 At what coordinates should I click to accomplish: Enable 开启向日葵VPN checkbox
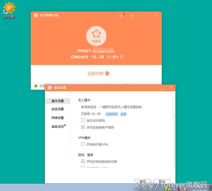tap(83, 144)
